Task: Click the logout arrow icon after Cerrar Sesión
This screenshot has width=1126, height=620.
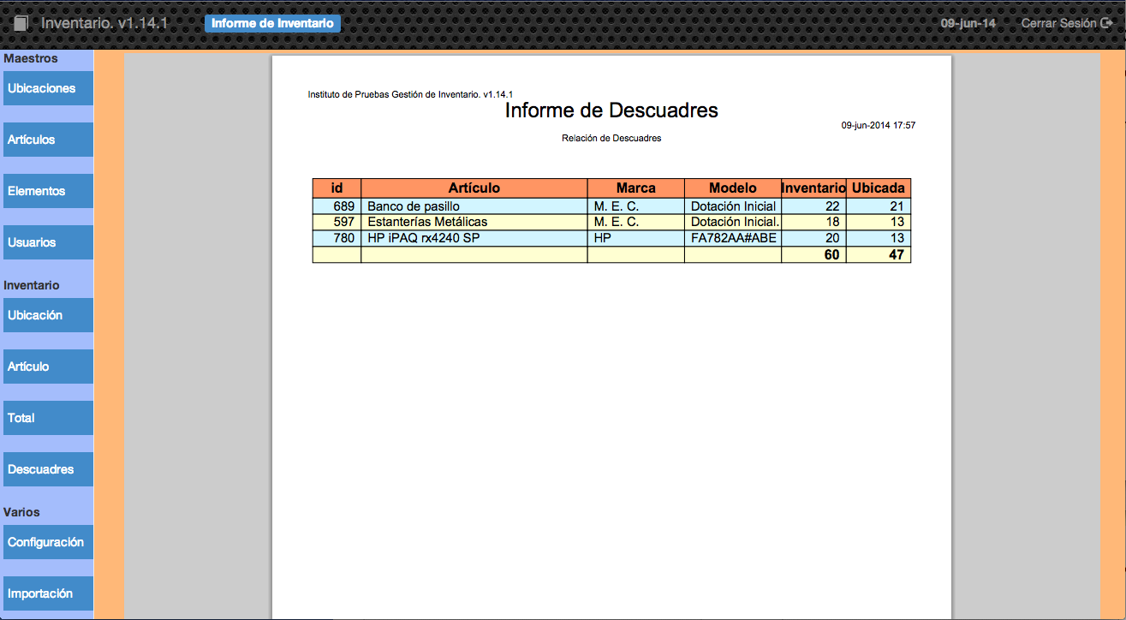Action: tap(1106, 23)
